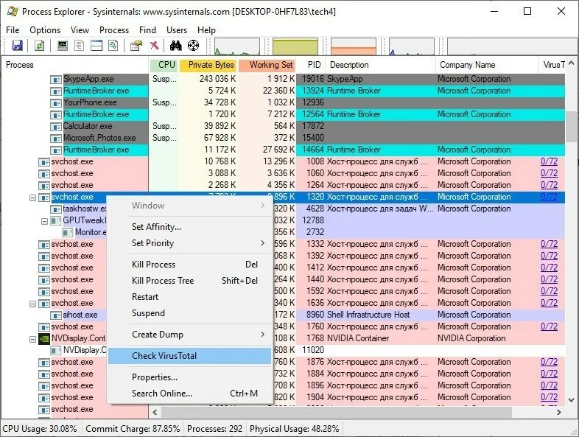Open the Help menu
The image size is (579, 437).
point(206,30)
